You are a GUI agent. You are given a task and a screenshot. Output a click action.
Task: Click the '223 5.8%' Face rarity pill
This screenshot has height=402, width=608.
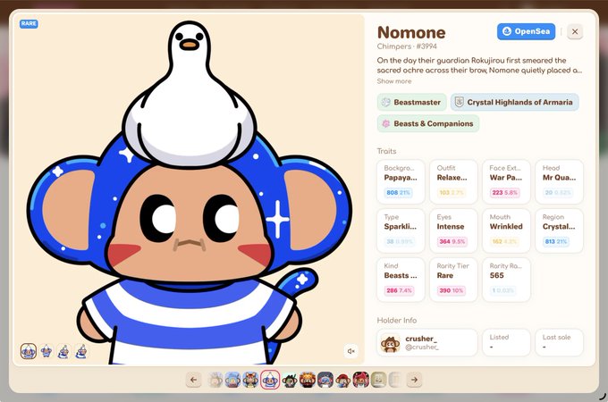click(504, 192)
